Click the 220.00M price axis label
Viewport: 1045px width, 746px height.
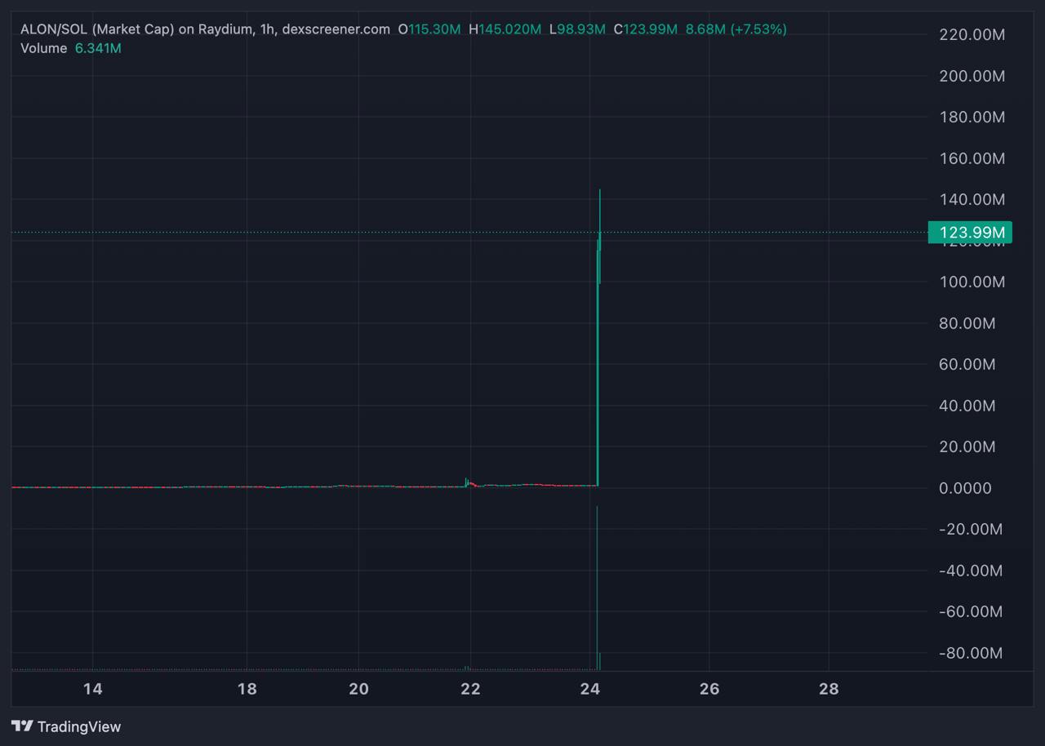(972, 34)
